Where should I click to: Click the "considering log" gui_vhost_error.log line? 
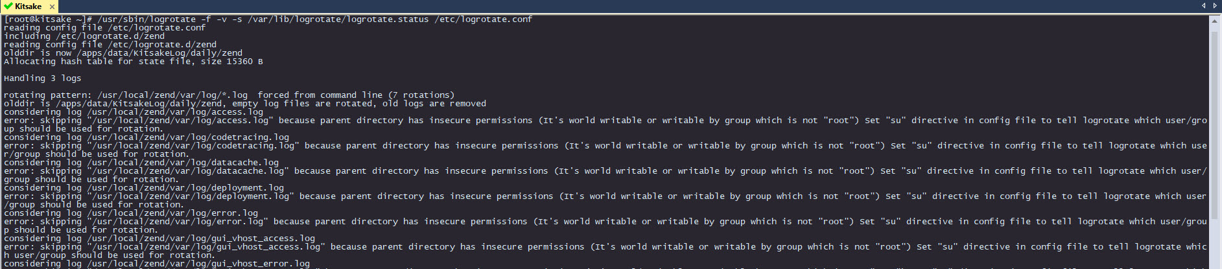tap(157, 264)
